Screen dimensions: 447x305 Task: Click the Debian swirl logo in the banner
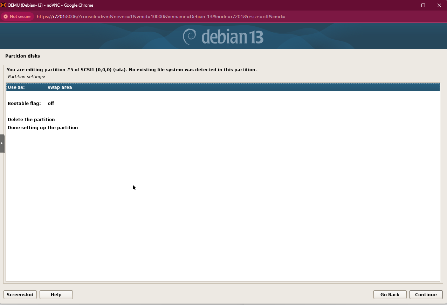coord(190,37)
